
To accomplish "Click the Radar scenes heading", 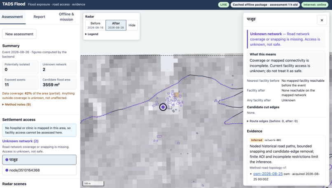I will pyautogui.click(x=14, y=184).
